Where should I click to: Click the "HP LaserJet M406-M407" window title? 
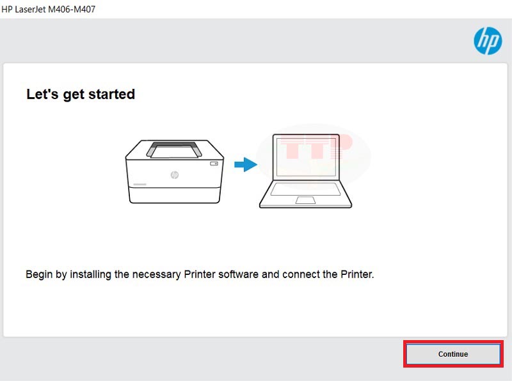[49, 9]
